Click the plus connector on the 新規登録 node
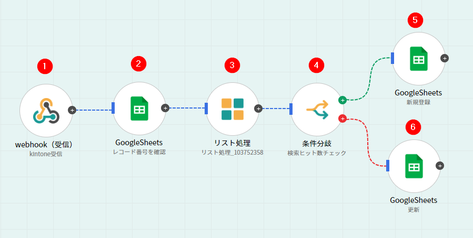 pyautogui.click(x=445, y=58)
